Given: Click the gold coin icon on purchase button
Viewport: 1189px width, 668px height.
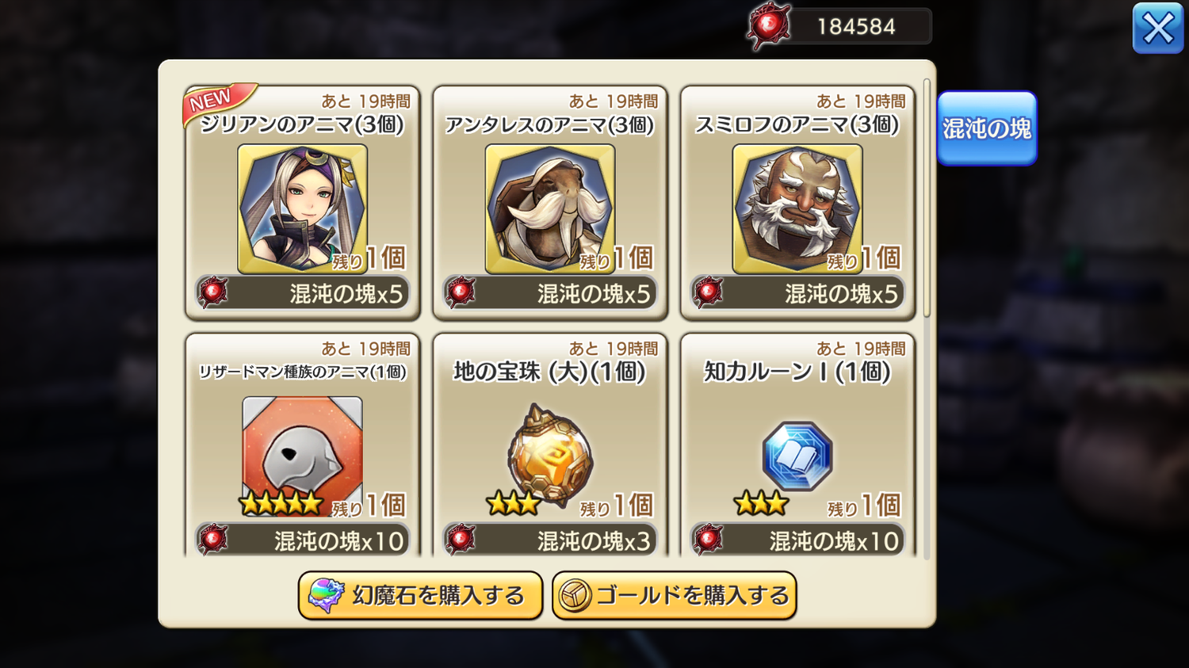Looking at the screenshot, I should (575, 596).
